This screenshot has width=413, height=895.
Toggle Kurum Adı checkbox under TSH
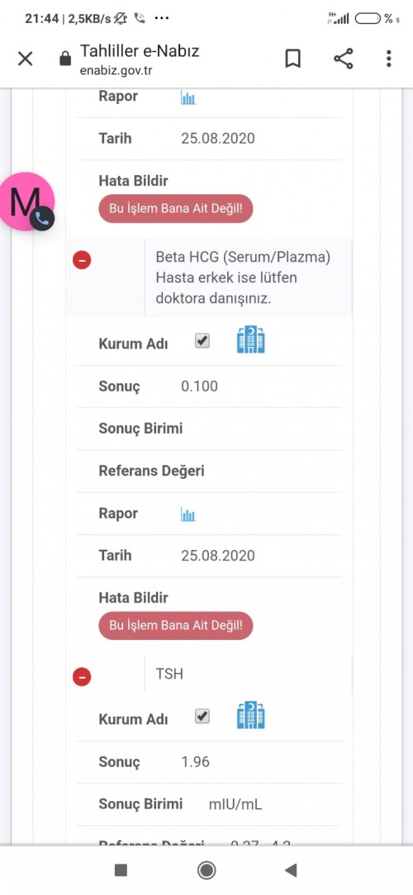tap(202, 717)
